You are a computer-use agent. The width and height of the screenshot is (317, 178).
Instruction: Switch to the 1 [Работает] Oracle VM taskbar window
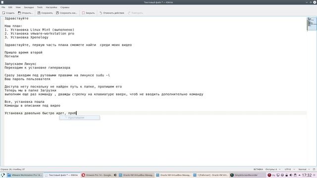[x=211, y=175]
